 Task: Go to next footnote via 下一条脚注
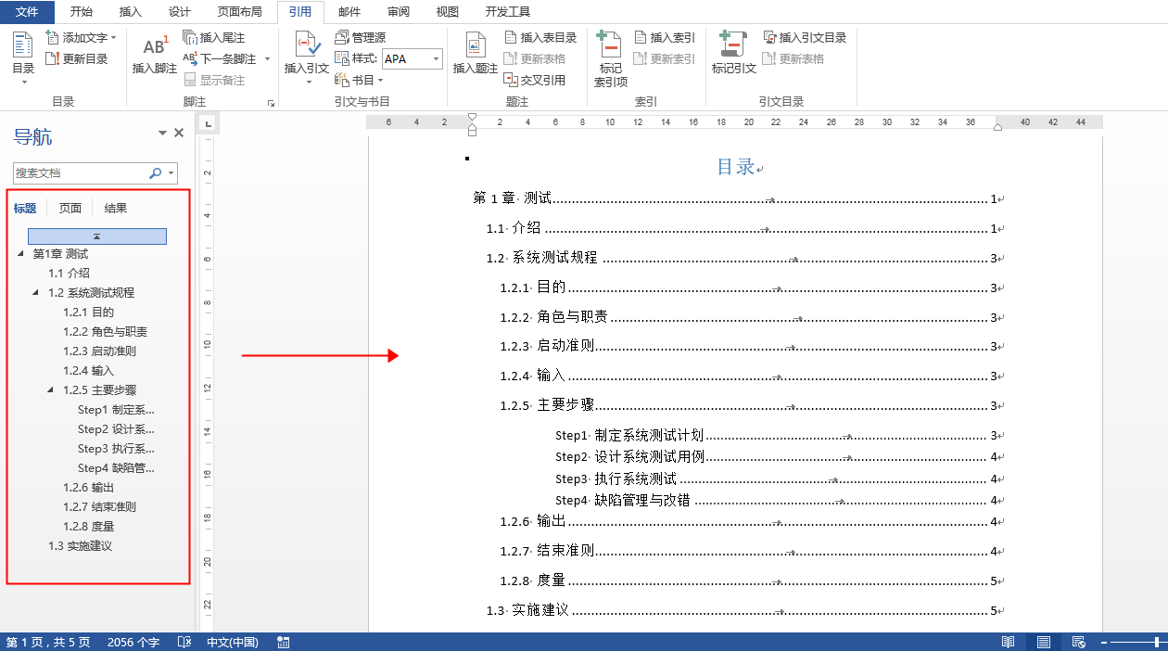pos(221,59)
